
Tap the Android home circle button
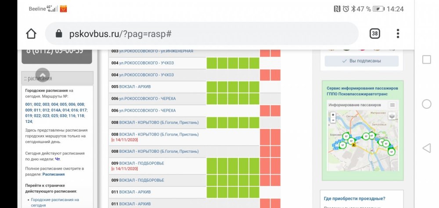tap(426, 104)
